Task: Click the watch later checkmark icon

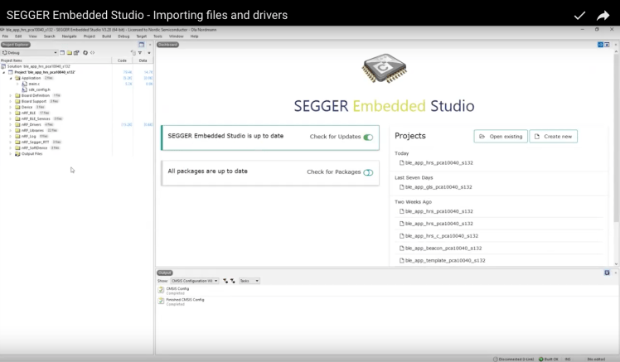Action: [579, 15]
